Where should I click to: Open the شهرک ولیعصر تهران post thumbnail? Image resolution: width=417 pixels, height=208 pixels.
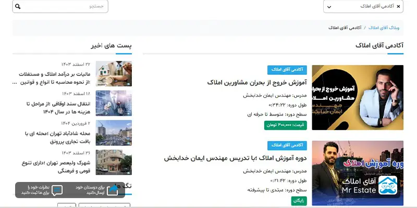click(114, 162)
